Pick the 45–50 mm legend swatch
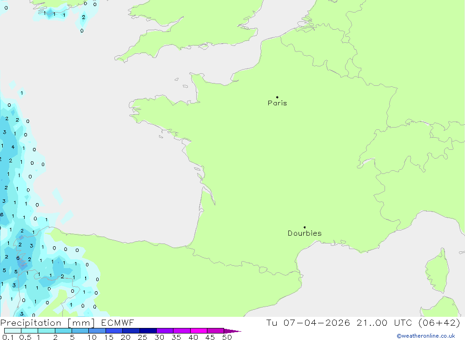 (x=216, y=331)
